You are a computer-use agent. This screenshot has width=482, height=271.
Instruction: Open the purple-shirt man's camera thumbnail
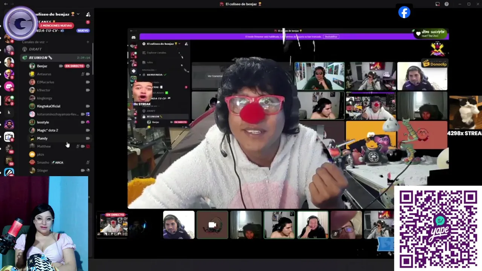(179, 225)
